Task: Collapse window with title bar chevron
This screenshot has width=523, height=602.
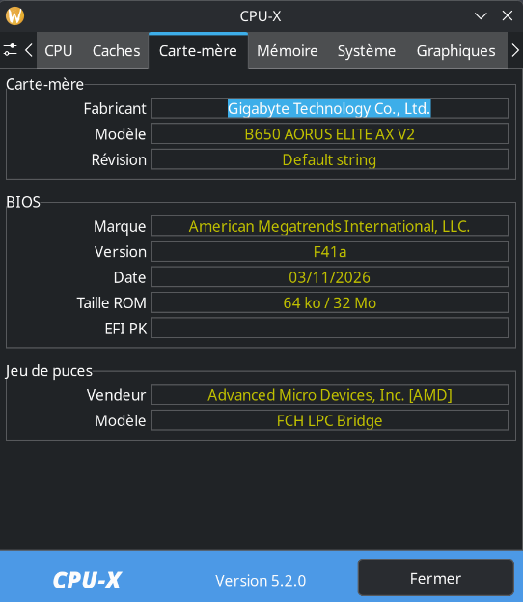Action: pos(481,16)
